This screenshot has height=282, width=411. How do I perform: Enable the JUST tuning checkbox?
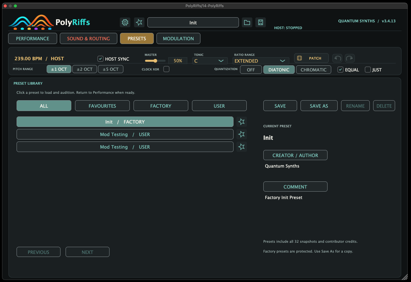[x=368, y=70]
